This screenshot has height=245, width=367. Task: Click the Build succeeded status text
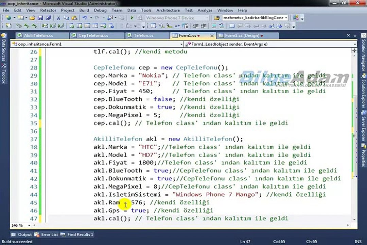[17, 242]
